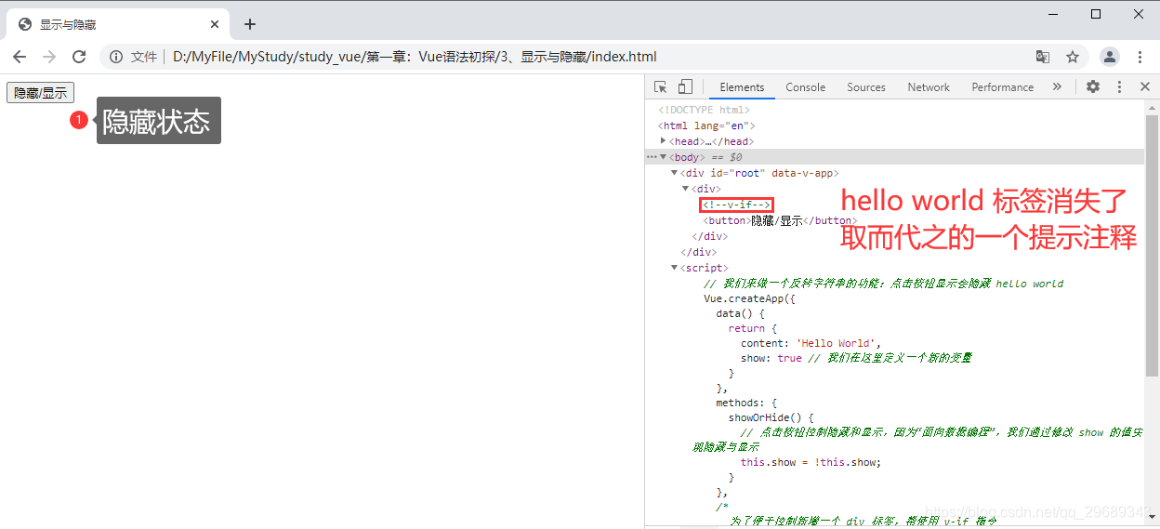Viewport: 1160px width, 529px height.
Task: Open a new browser tab
Action: tap(249, 24)
